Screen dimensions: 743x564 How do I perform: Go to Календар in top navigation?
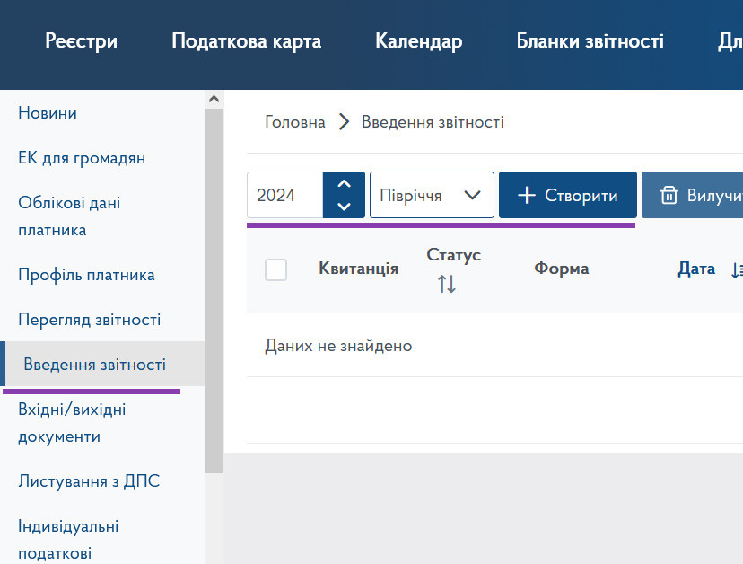(x=418, y=41)
